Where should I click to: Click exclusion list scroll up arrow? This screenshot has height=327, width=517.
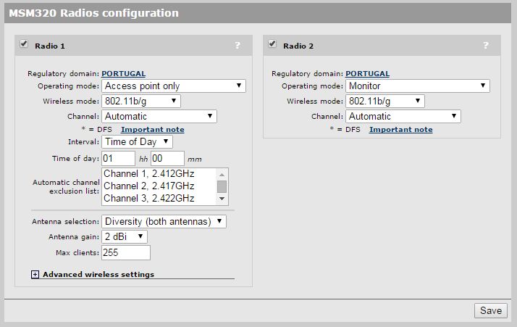[222, 175]
